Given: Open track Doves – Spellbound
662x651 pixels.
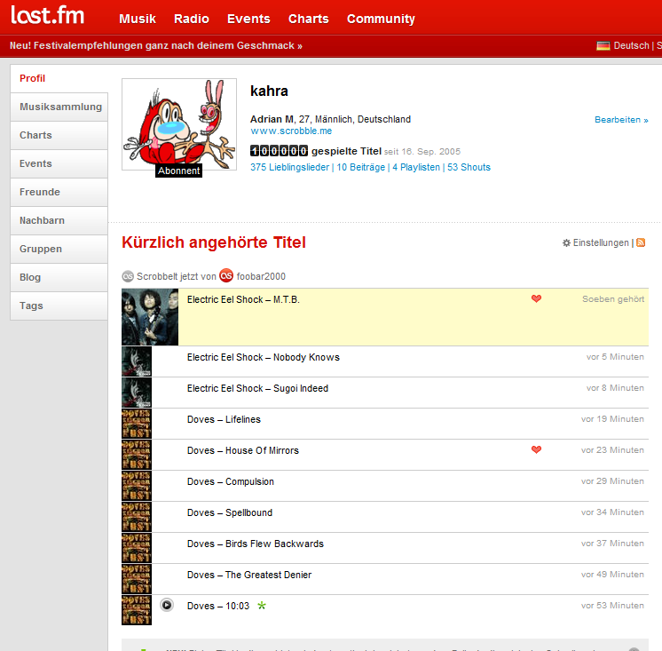Looking at the screenshot, I should 230,512.
